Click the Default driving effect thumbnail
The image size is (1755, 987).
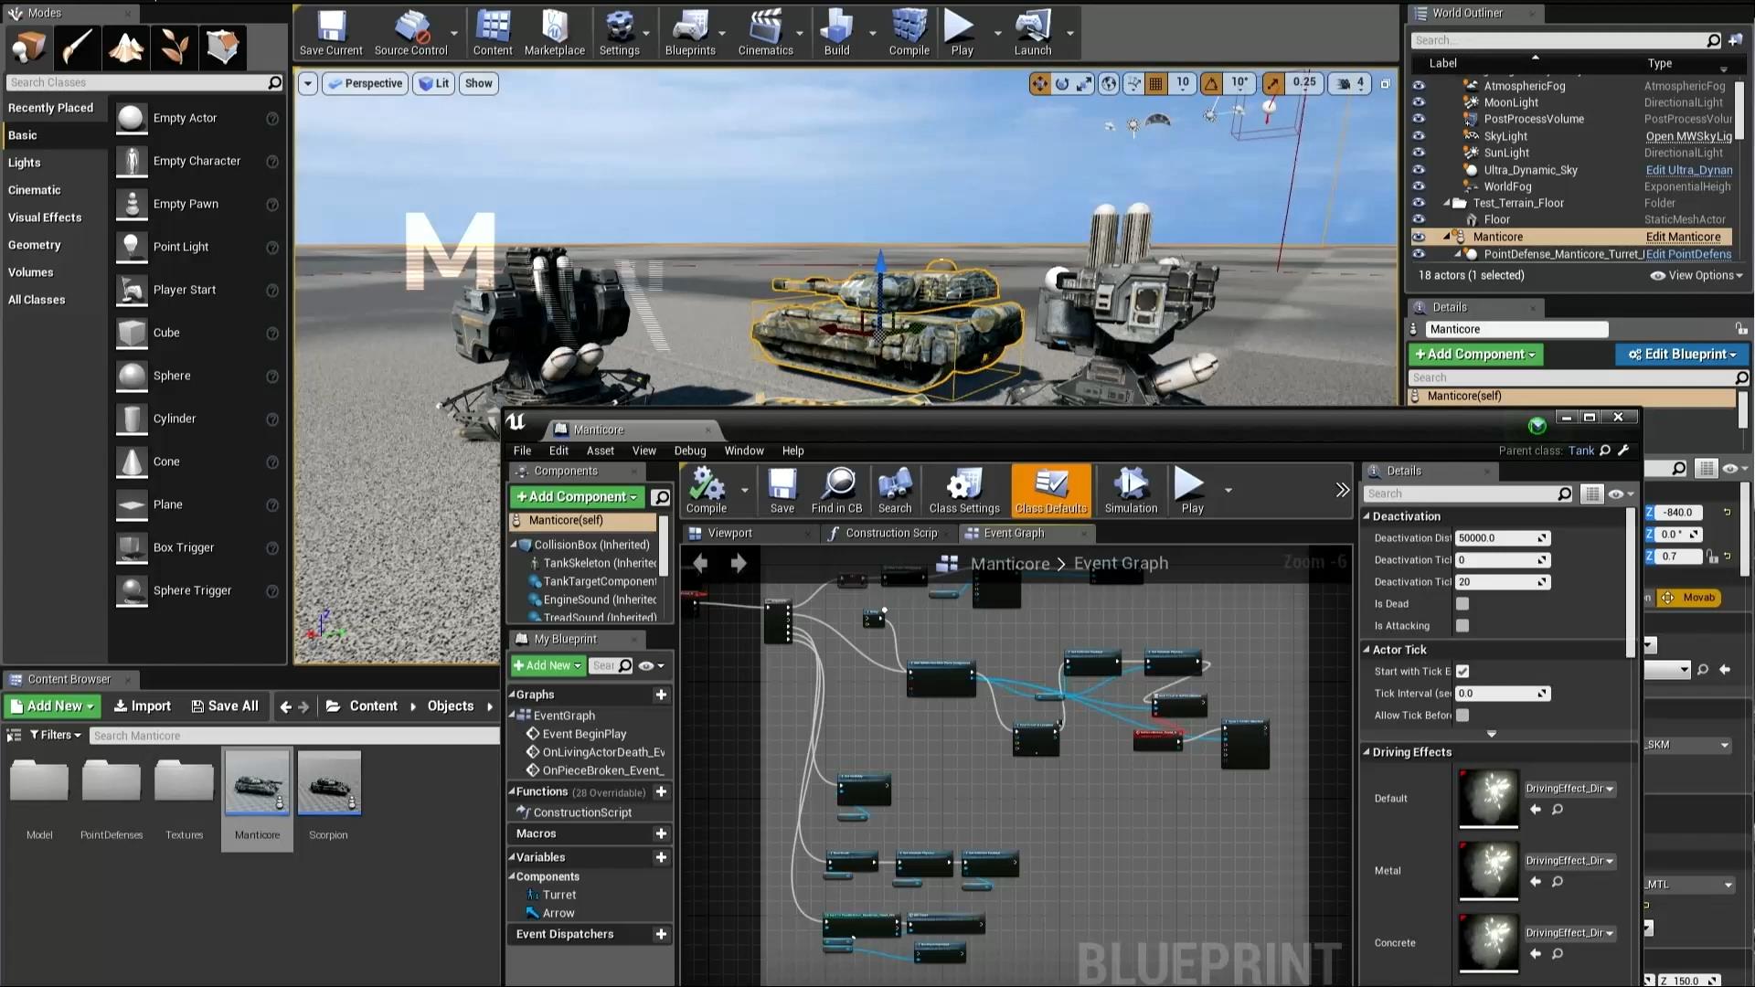point(1488,798)
